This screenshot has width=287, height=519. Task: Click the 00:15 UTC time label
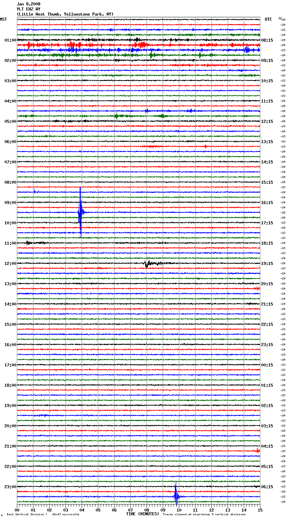tap(267, 365)
